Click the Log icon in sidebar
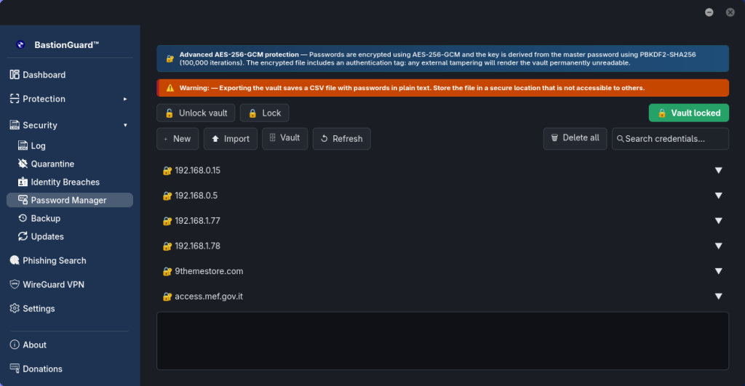The height and width of the screenshot is (386, 745). (x=23, y=145)
